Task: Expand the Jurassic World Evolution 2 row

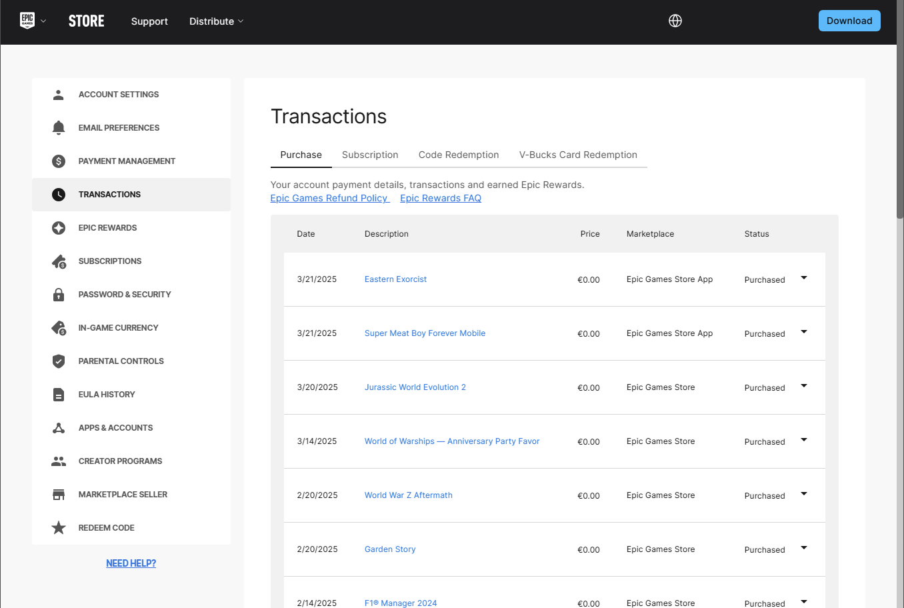Action: [804, 386]
